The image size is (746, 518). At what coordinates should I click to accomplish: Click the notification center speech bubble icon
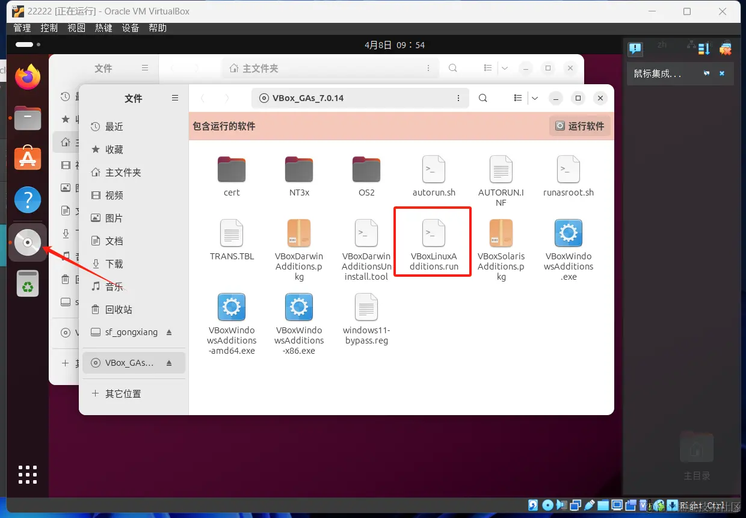tap(635, 49)
